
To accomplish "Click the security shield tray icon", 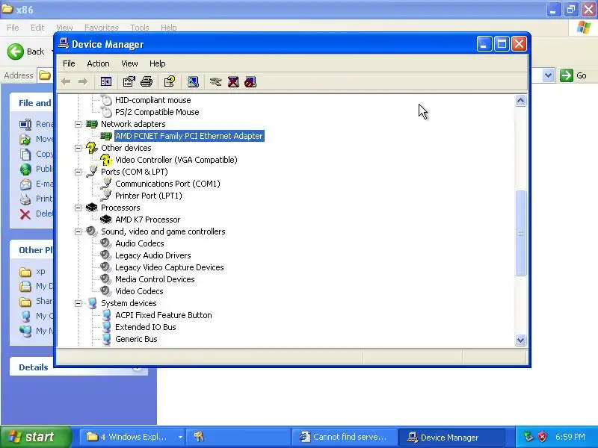I will (x=542, y=437).
